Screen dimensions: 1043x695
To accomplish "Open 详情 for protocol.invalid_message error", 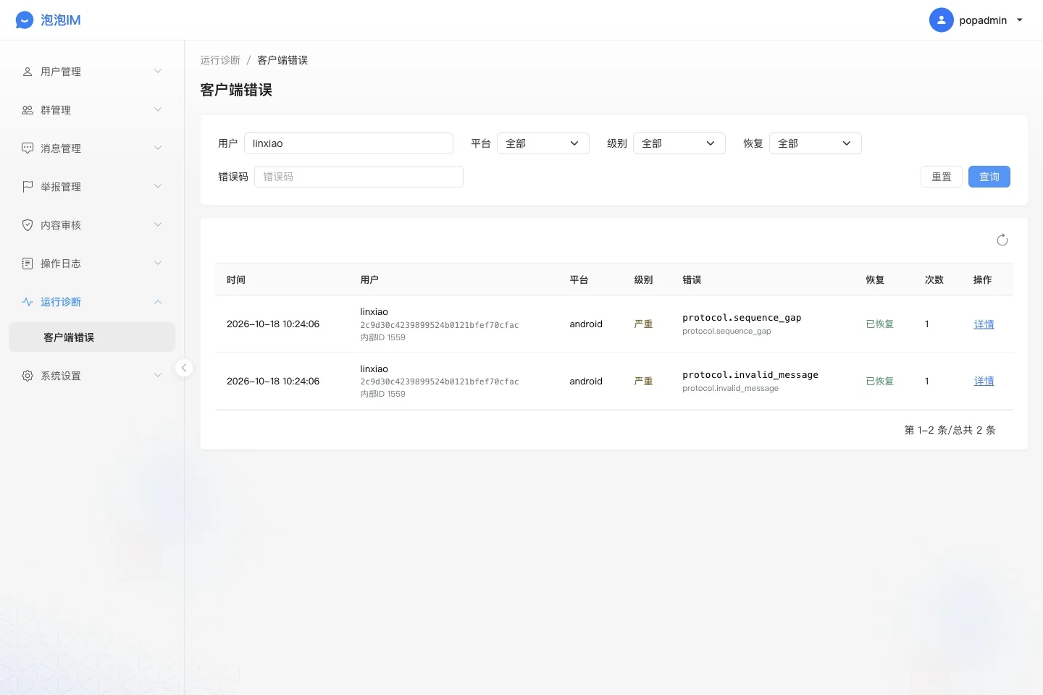I will [984, 382].
